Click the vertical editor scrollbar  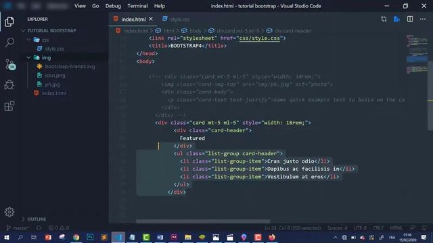tap(430, 96)
